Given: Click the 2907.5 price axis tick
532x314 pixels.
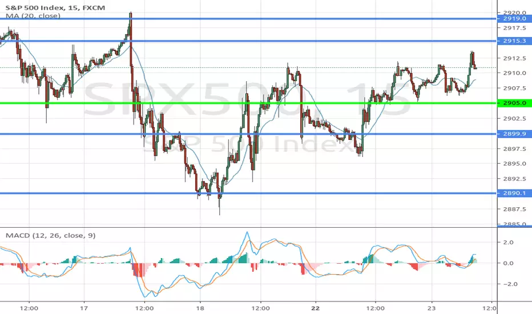Looking at the screenshot, I should [x=515, y=88].
